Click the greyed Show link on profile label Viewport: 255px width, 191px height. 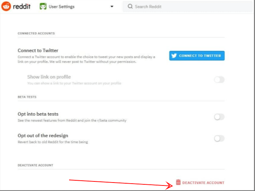(x=49, y=77)
